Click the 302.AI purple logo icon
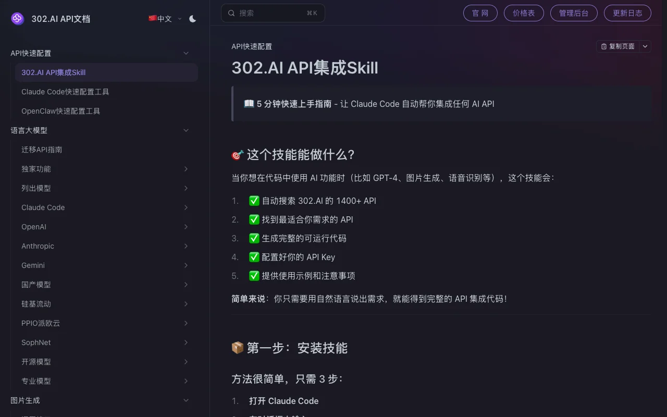The width and height of the screenshot is (667, 417). click(18, 19)
